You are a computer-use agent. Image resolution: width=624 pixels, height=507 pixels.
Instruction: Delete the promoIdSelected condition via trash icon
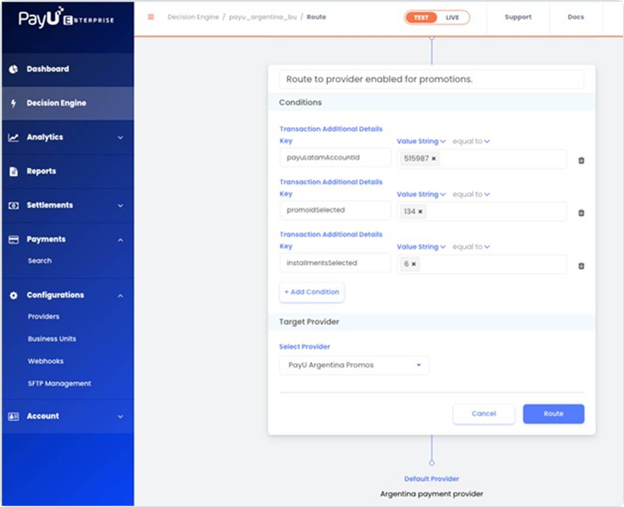pos(581,213)
